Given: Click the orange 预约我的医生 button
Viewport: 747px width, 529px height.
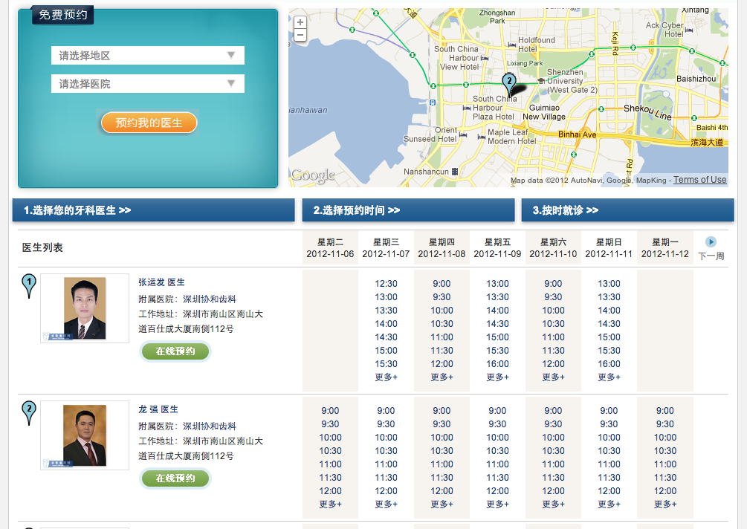Looking at the screenshot, I should pyautogui.click(x=149, y=123).
